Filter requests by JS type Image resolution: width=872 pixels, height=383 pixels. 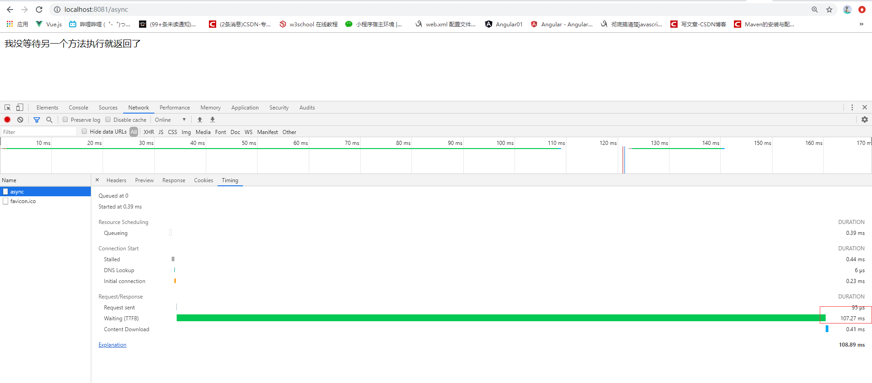point(161,132)
